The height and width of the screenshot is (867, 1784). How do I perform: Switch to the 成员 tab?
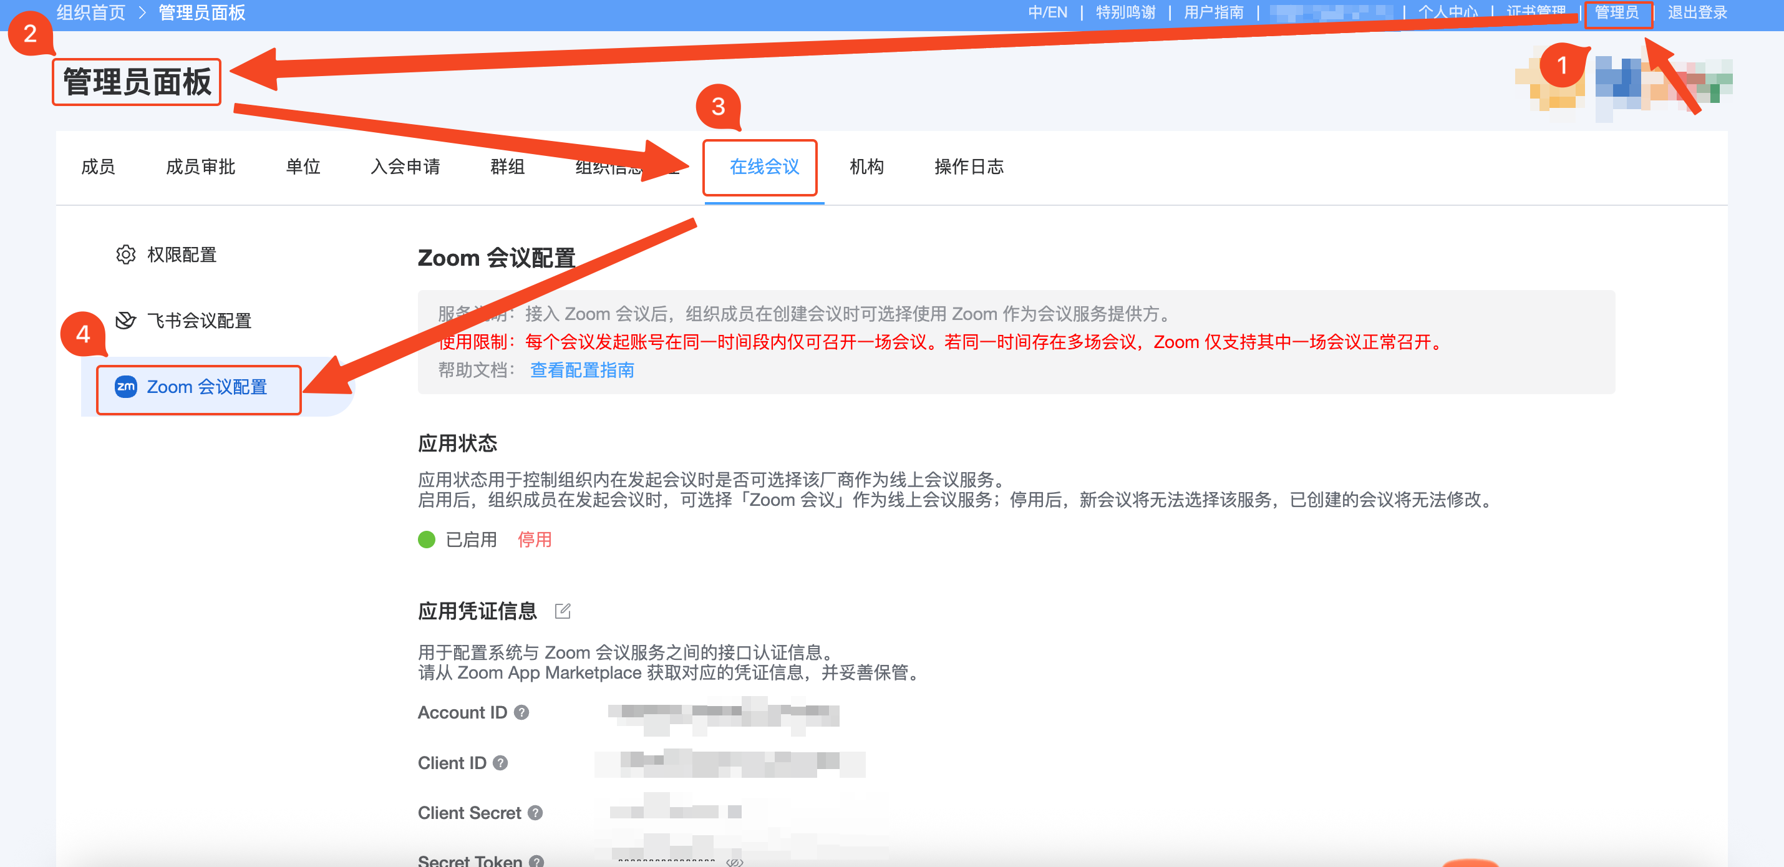(98, 167)
